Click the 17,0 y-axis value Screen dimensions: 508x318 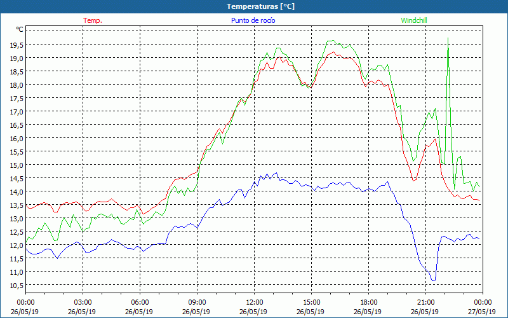point(17,112)
